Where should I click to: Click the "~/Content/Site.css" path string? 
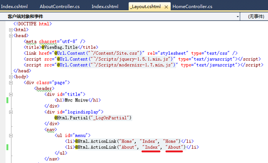[x=114, y=53]
